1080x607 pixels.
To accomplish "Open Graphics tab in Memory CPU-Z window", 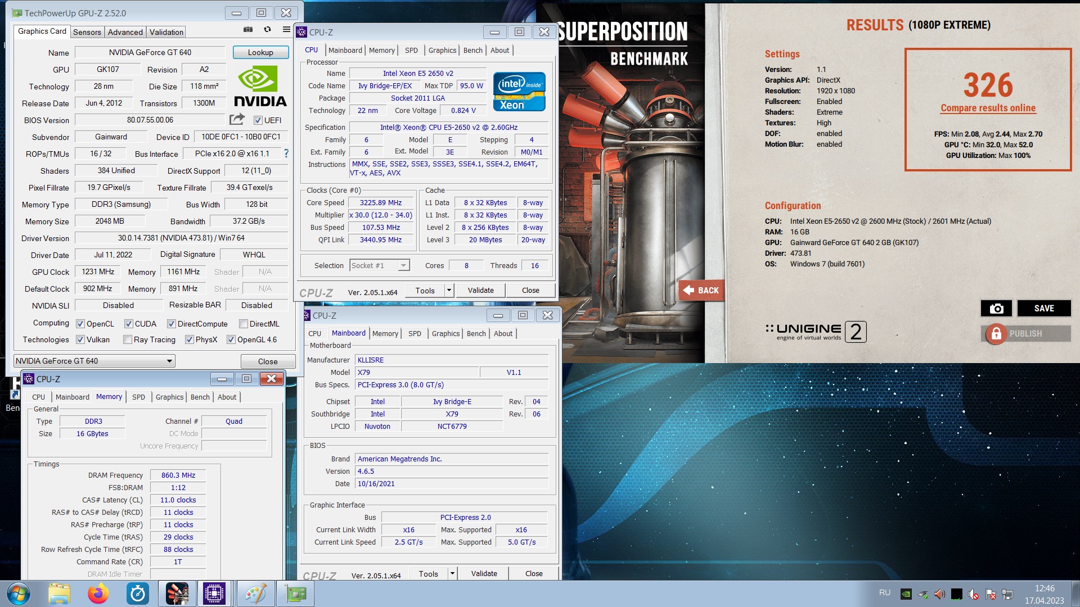I will pyautogui.click(x=170, y=397).
